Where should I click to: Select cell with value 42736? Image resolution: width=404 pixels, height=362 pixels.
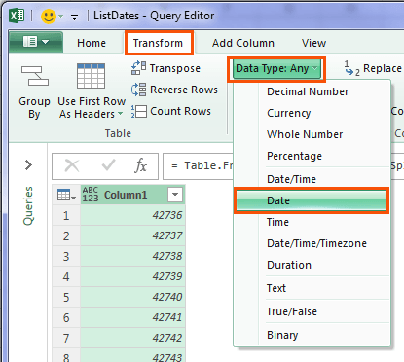[132, 215]
